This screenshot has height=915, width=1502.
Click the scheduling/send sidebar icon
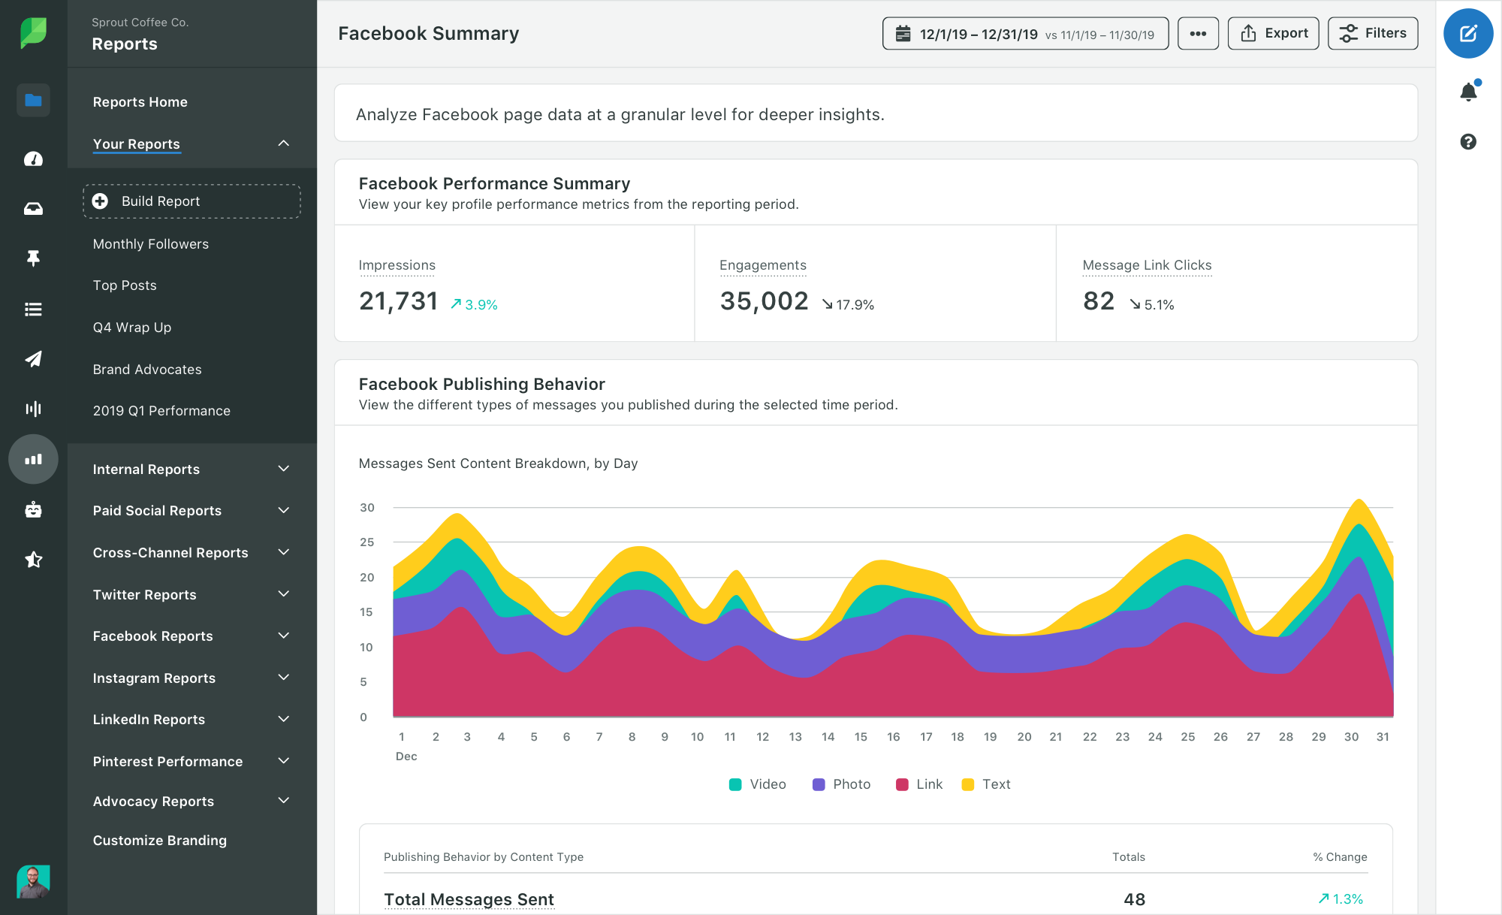[32, 358]
